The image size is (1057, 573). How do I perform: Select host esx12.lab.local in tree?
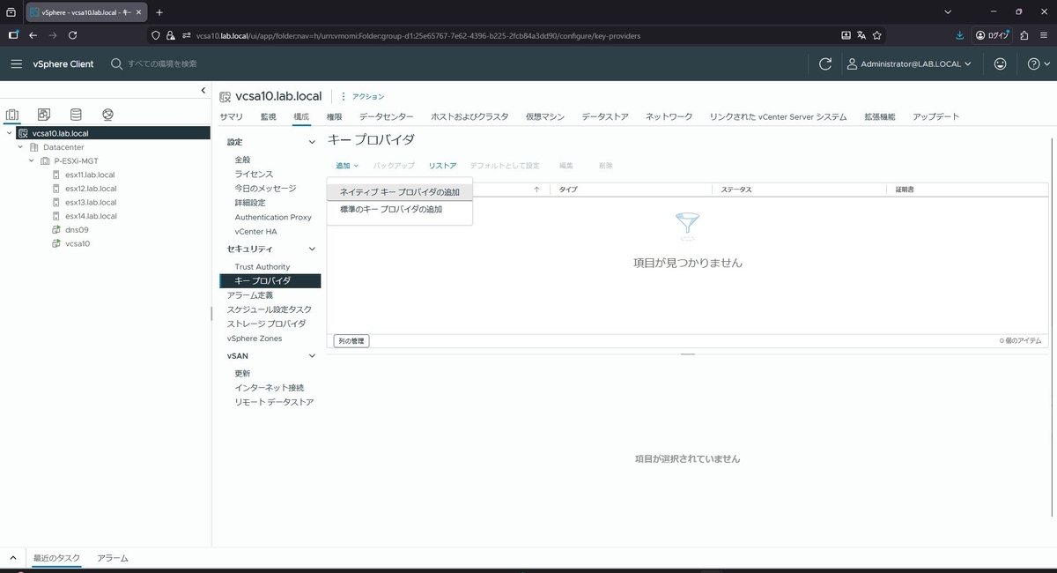point(91,189)
